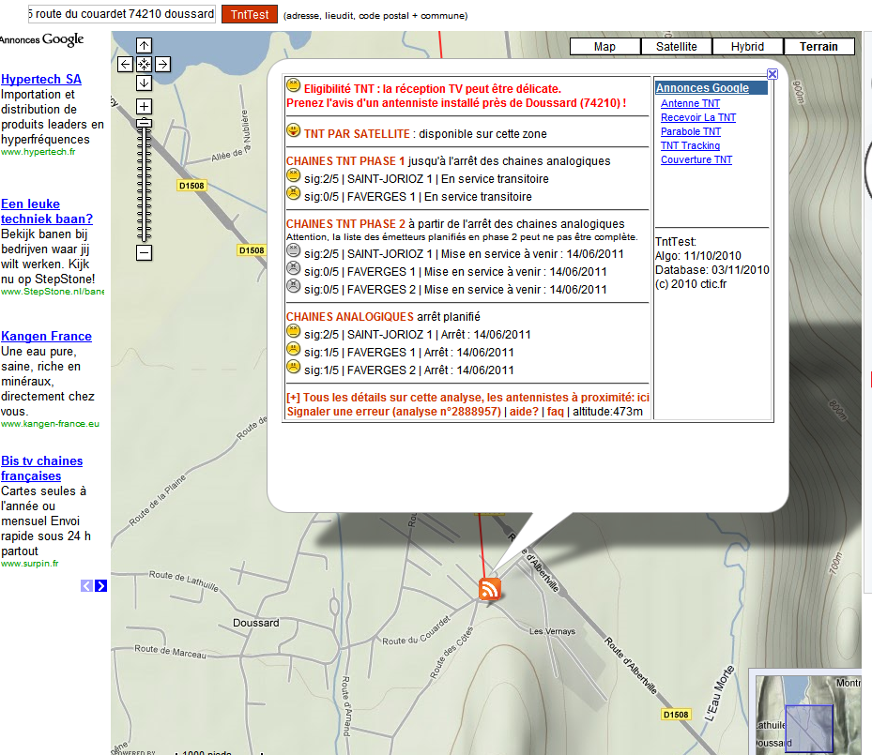Close the TNT info balloon
The width and height of the screenshot is (872, 755).
[x=773, y=74]
